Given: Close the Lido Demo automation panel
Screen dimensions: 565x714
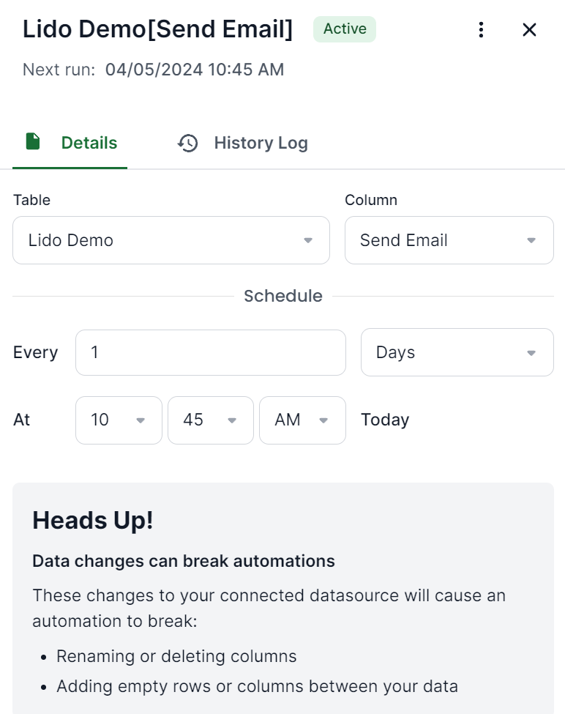Looking at the screenshot, I should (529, 29).
